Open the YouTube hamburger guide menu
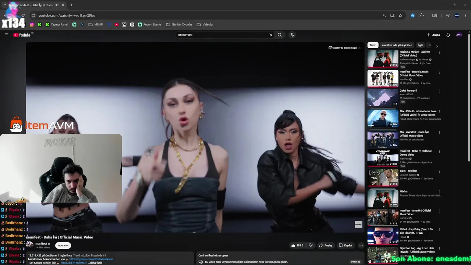Viewport: 471px width, 265px height. [x=6, y=35]
